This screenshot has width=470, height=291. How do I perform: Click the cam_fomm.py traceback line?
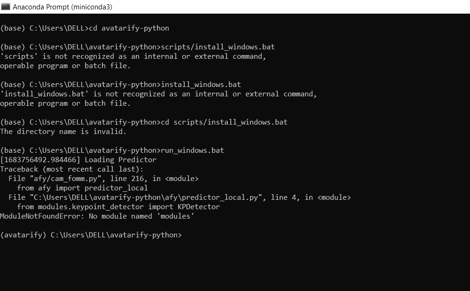point(103,178)
